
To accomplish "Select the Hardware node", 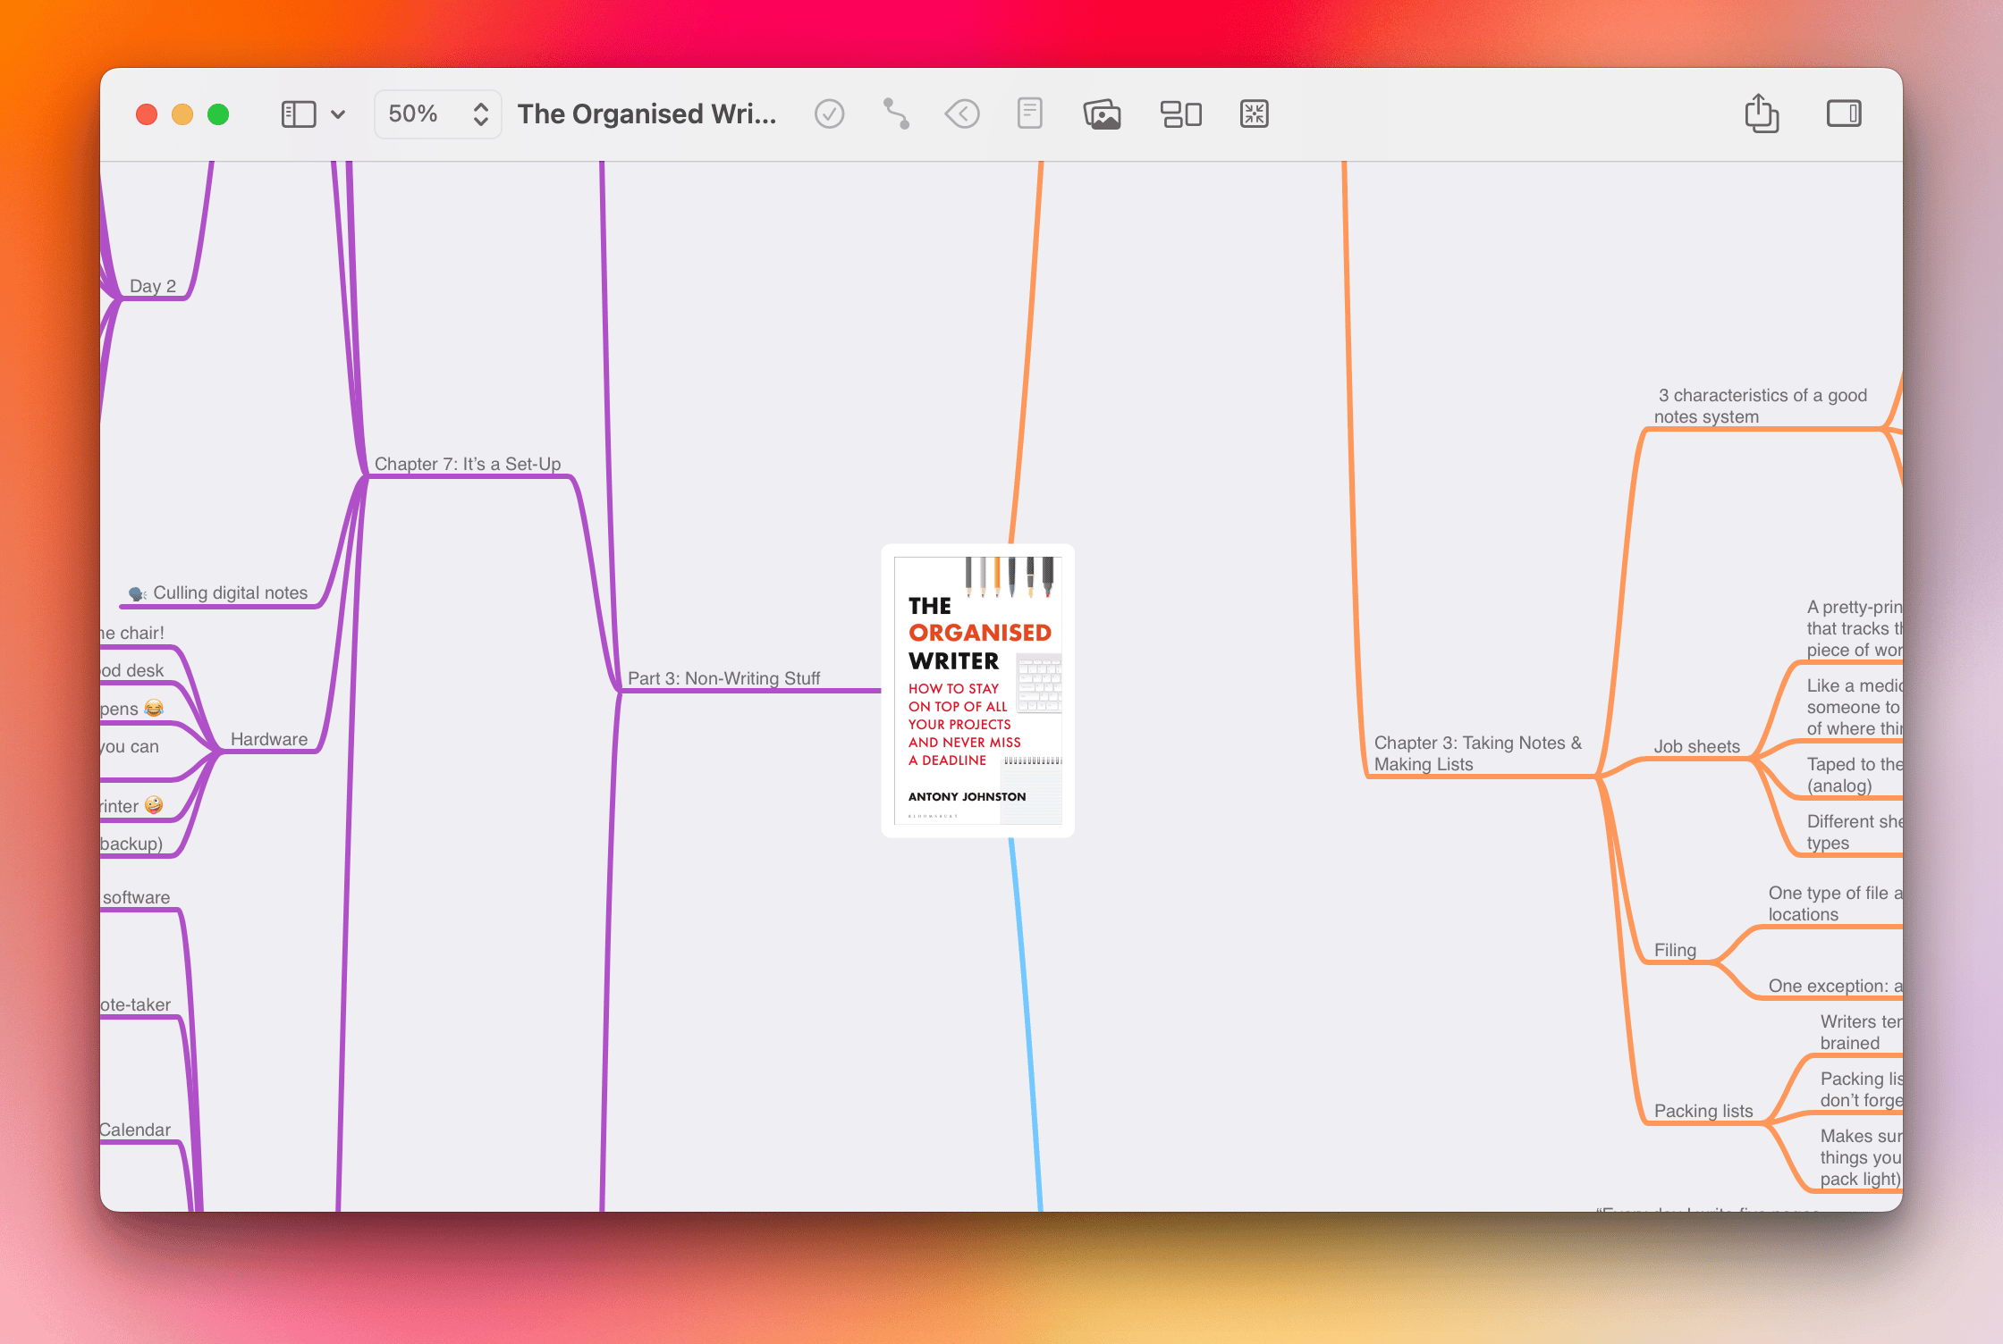I will click(x=269, y=739).
